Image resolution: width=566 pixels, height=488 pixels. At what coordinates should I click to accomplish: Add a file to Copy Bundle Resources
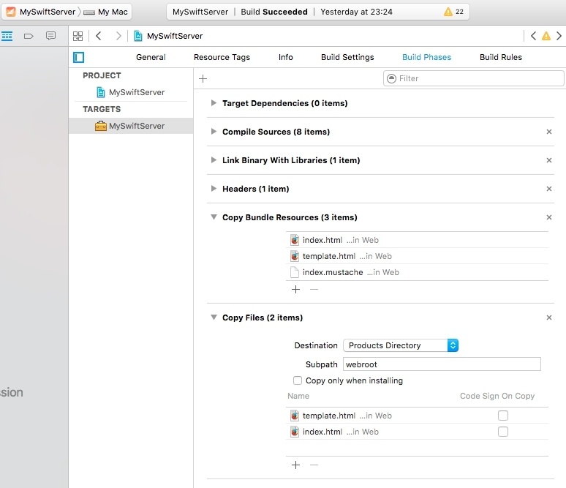(295, 289)
